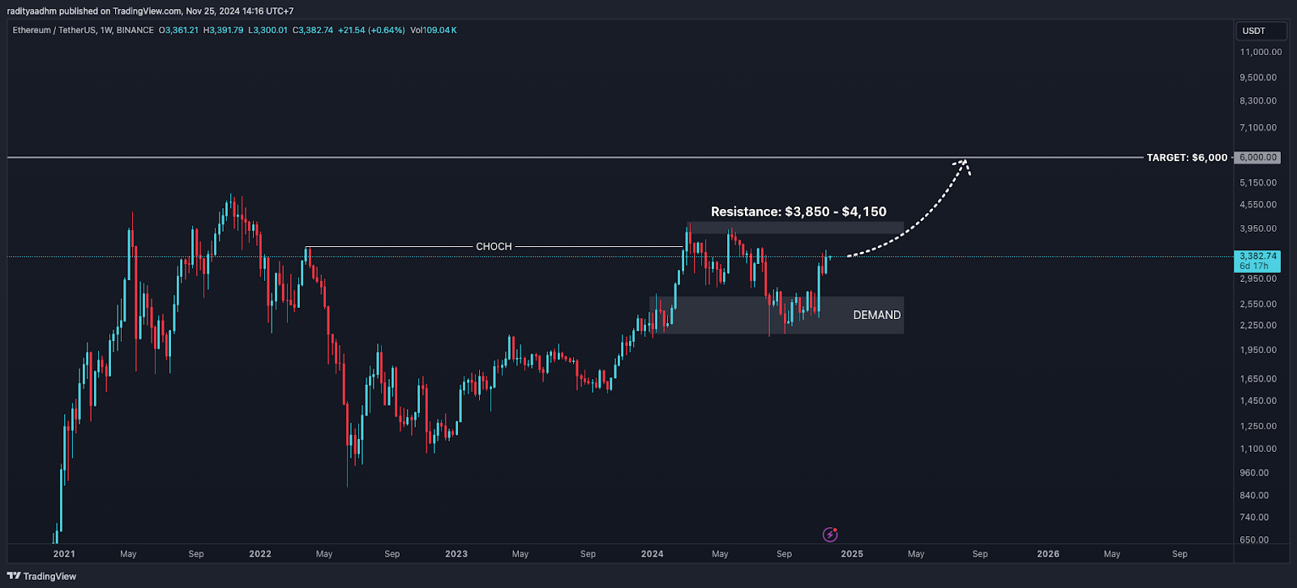Image resolution: width=1297 pixels, height=588 pixels.
Task: Click the current price label 3,382.74
Action: [x=1257, y=256]
